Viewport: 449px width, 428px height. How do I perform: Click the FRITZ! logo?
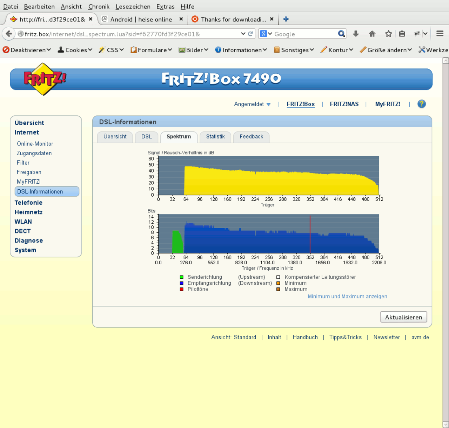[44, 79]
